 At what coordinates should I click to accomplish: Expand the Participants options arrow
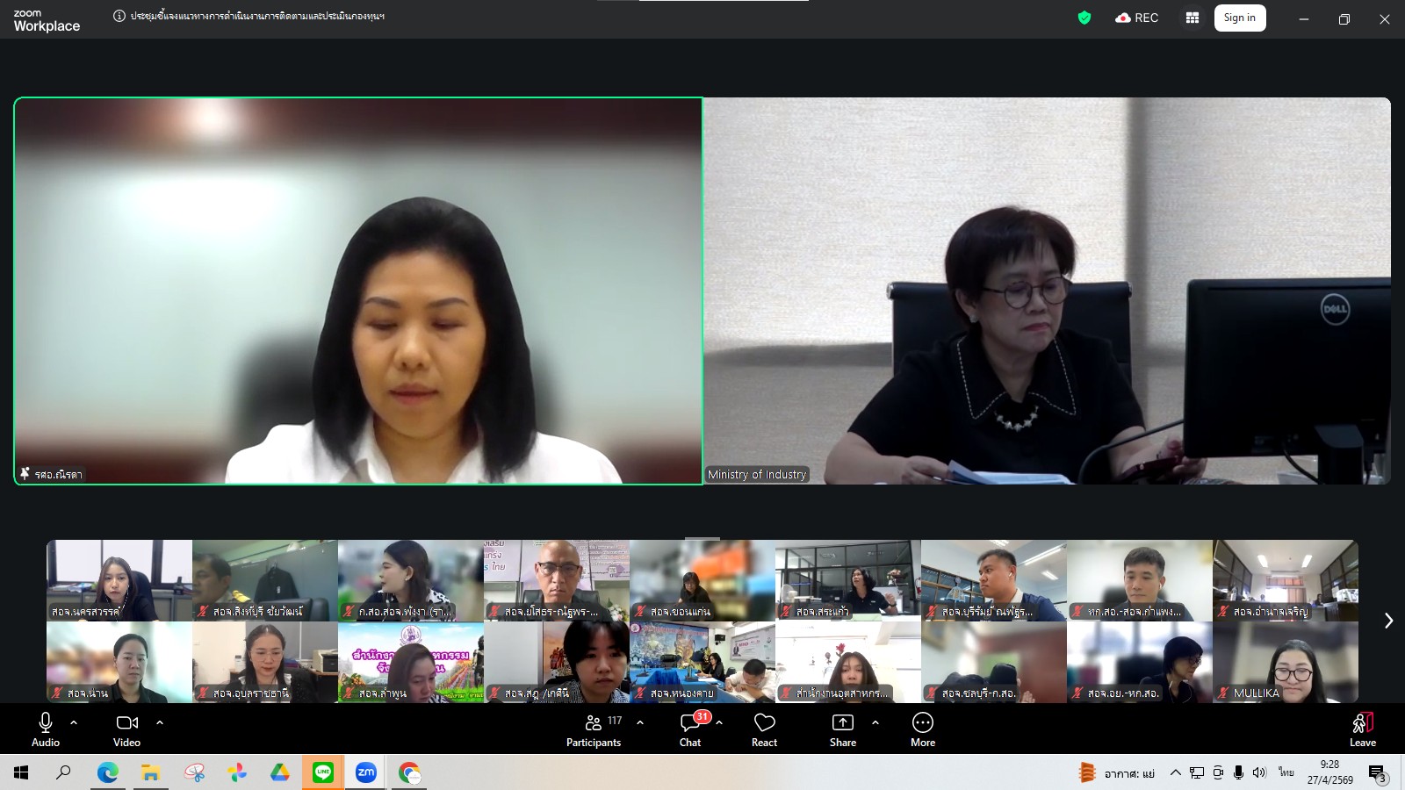640,722
